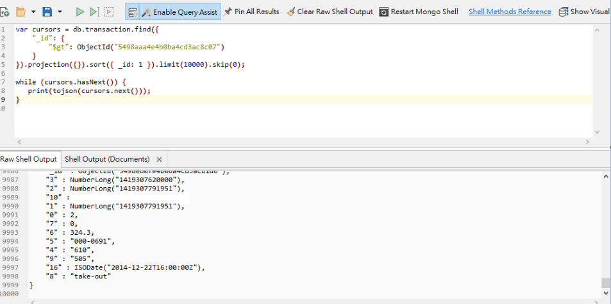The width and height of the screenshot is (611, 304).
Task: Click the restart icon beside Restart Mongo Shell
Action: [x=384, y=12]
